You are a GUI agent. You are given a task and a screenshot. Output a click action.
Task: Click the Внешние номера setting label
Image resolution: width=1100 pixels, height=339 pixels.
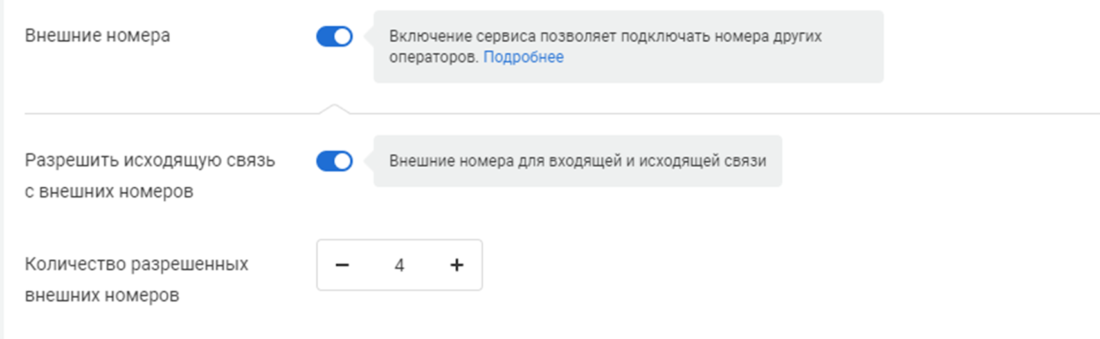click(x=97, y=36)
